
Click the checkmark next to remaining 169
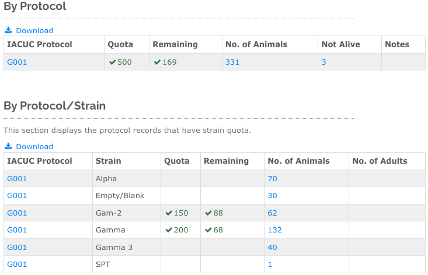point(157,62)
